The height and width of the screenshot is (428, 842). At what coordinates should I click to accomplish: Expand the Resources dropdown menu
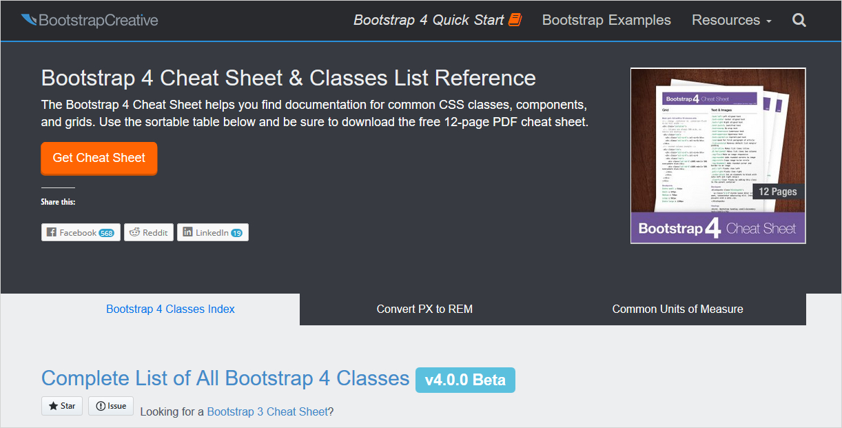pos(731,20)
